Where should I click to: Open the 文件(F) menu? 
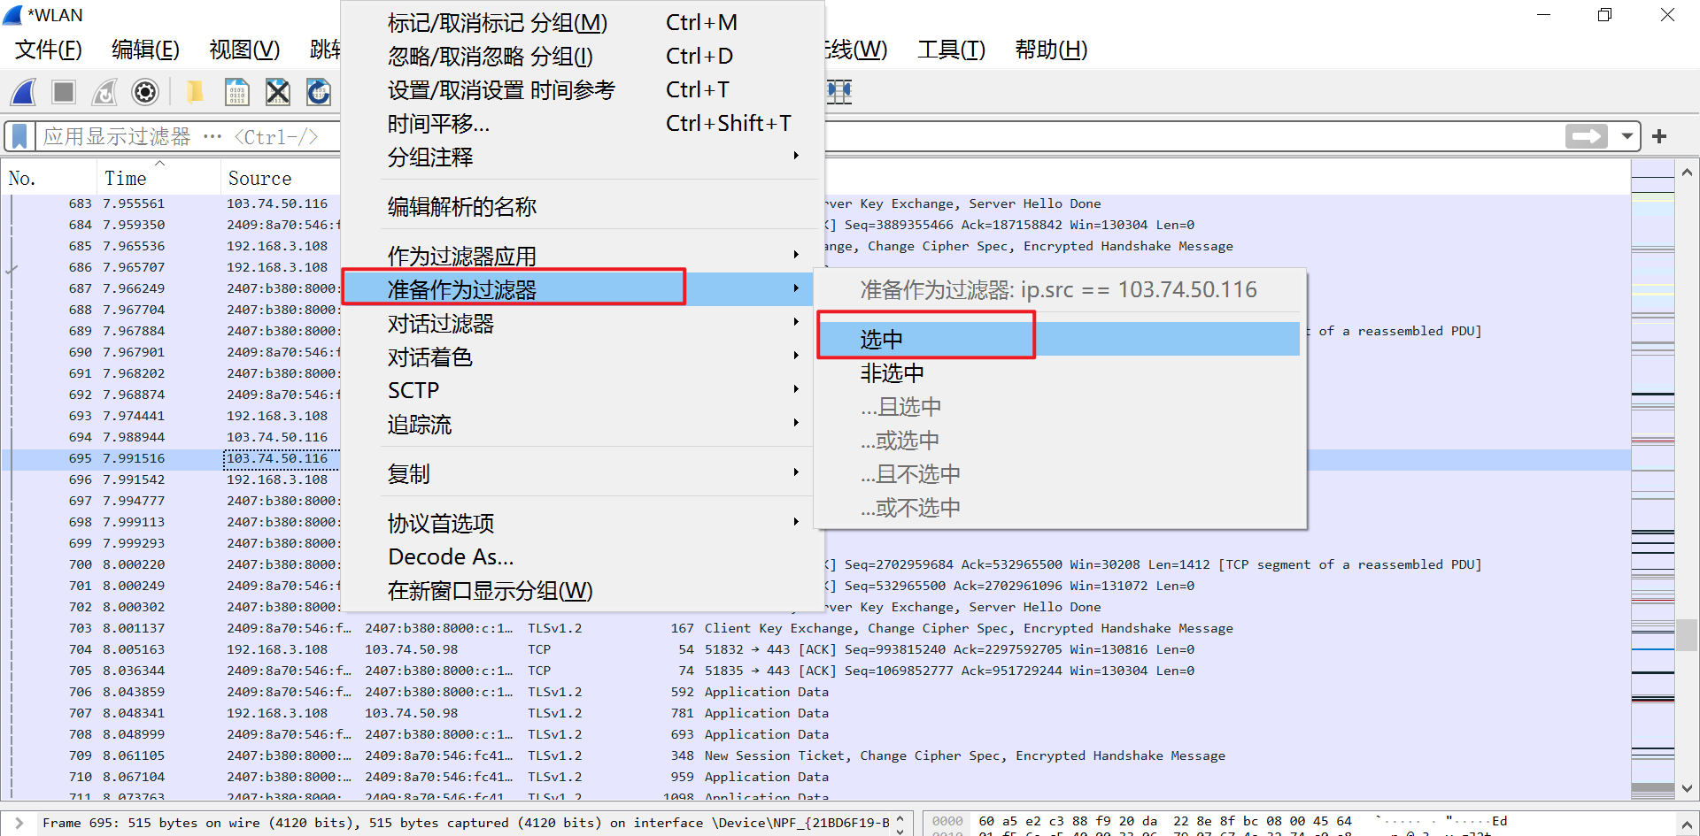pos(49,50)
